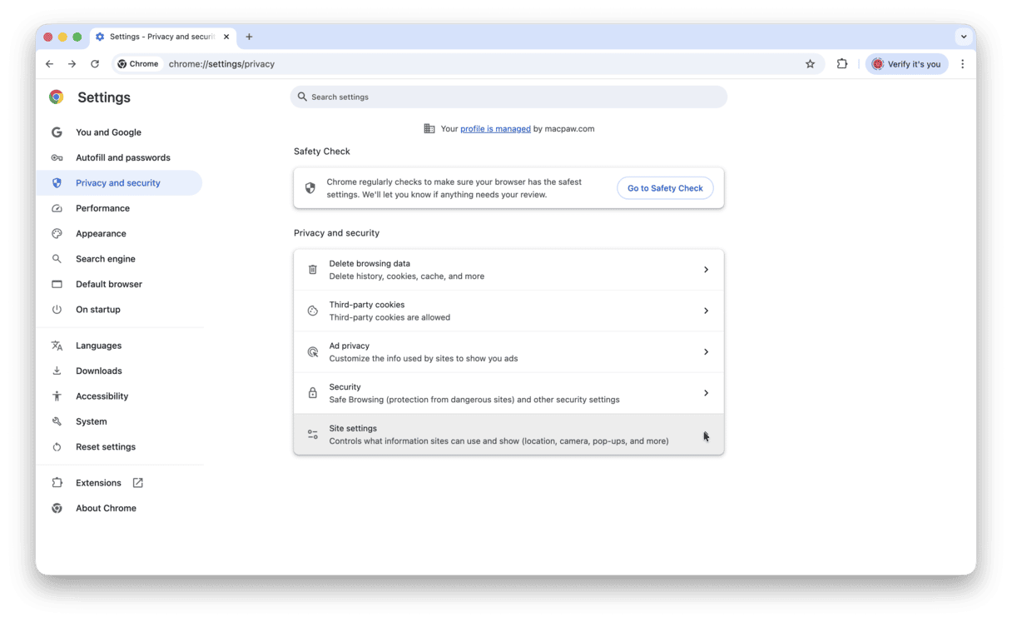
Task: Open Delete browsing data using its chevron
Action: click(x=706, y=269)
